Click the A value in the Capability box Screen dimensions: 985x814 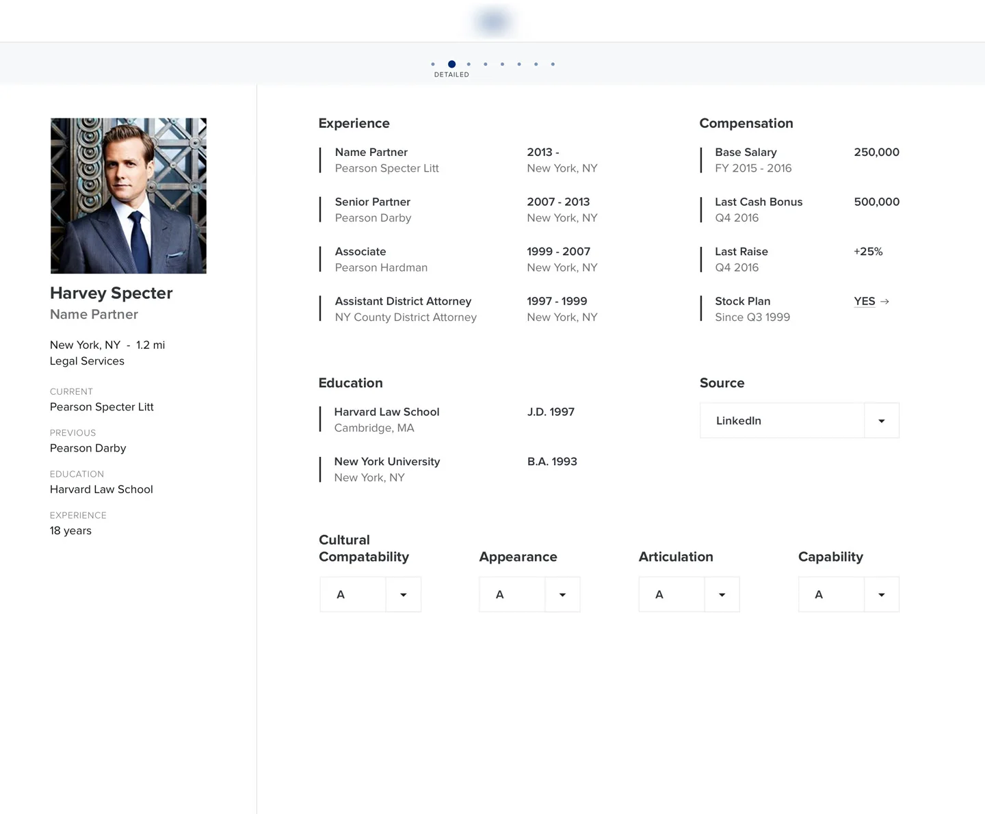click(819, 594)
